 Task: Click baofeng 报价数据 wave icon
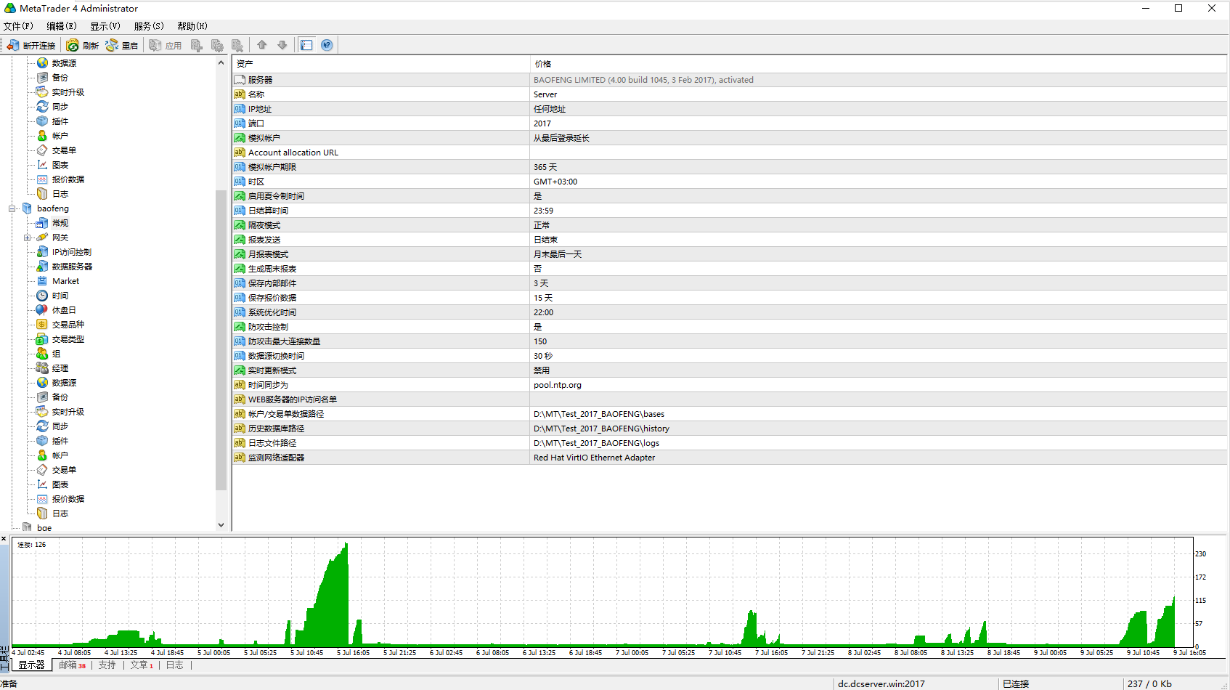(42, 499)
